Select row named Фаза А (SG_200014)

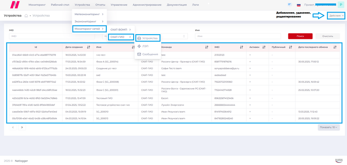click(x=174, y=61)
